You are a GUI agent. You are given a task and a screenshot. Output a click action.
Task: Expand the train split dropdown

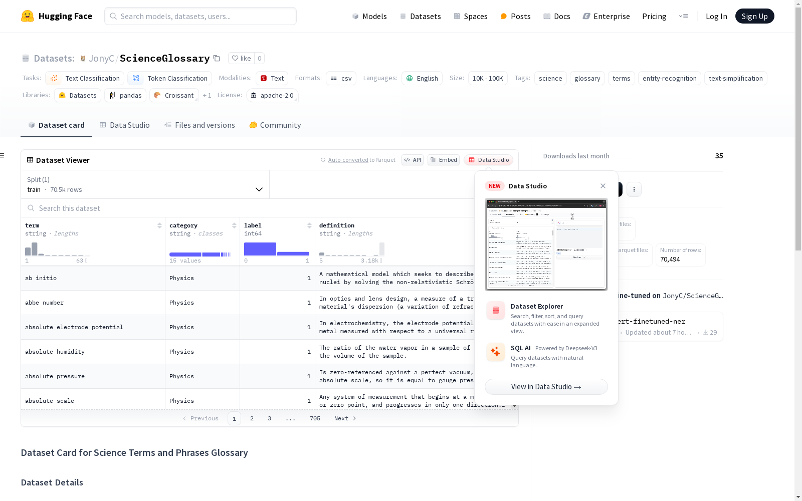[x=145, y=184]
